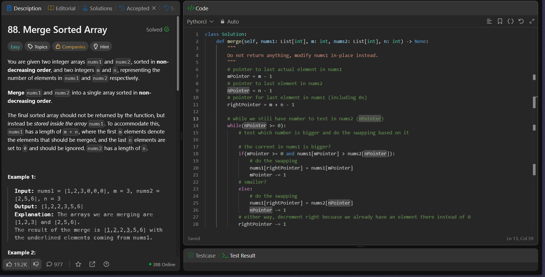Reveal the Hint
545x277 pixels.
[x=101, y=47]
